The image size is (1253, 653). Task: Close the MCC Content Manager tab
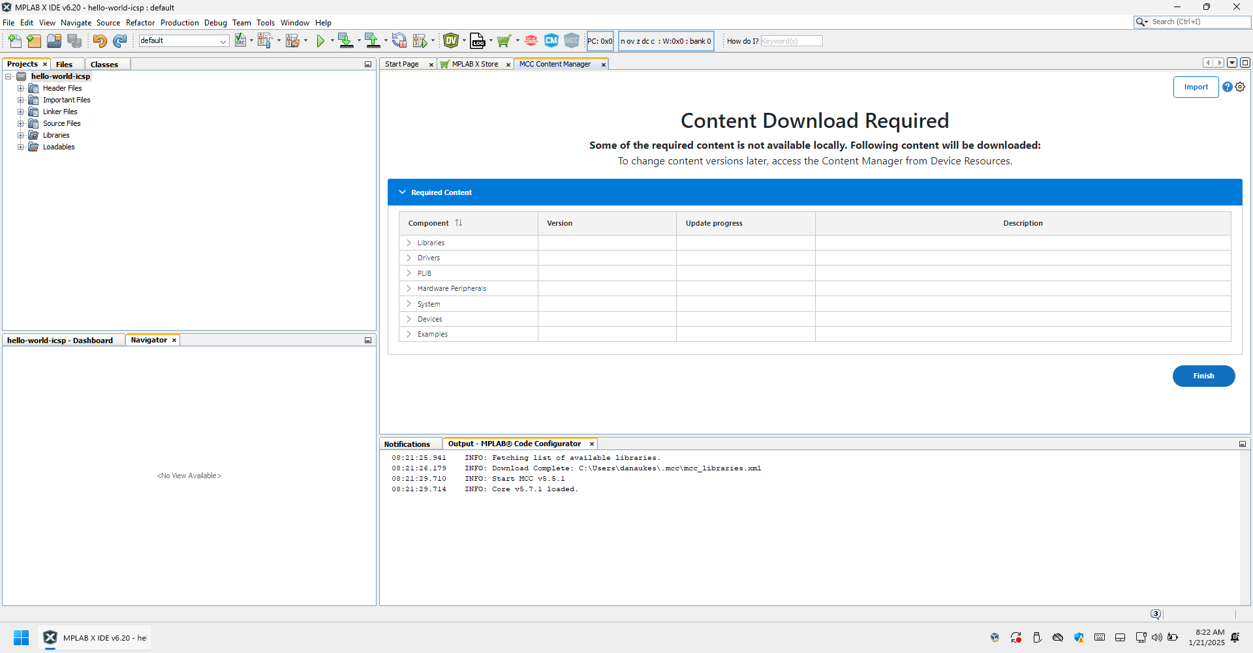[604, 65]
